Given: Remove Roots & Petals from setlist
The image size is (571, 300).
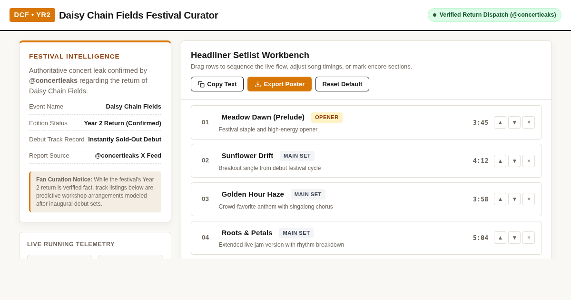Looking at the screenshot, I should (529, 238).
